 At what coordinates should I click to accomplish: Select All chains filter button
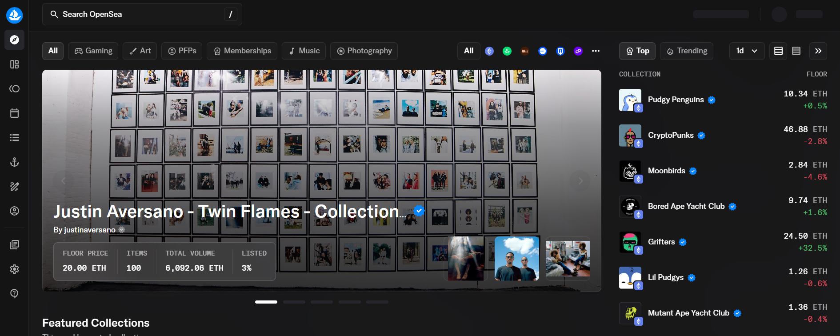468,51
